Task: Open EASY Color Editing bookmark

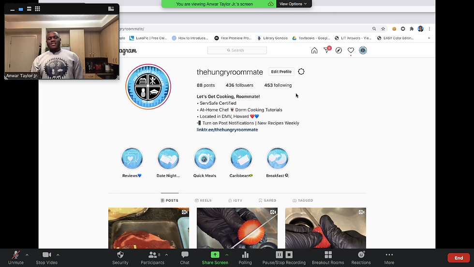Action: click(395, 38)
